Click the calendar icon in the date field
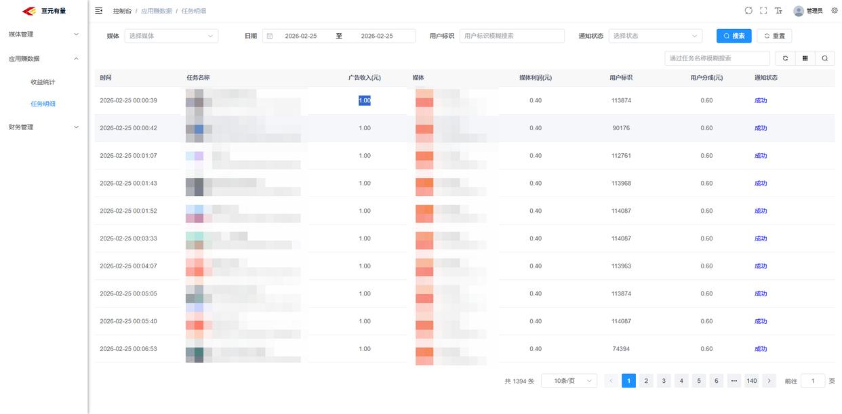The height and width of the screenshot is (414, 842). [270, 36]
